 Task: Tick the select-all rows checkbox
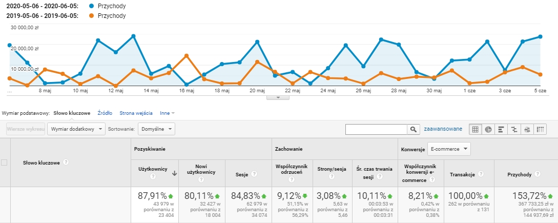click(x=4, y=163)
